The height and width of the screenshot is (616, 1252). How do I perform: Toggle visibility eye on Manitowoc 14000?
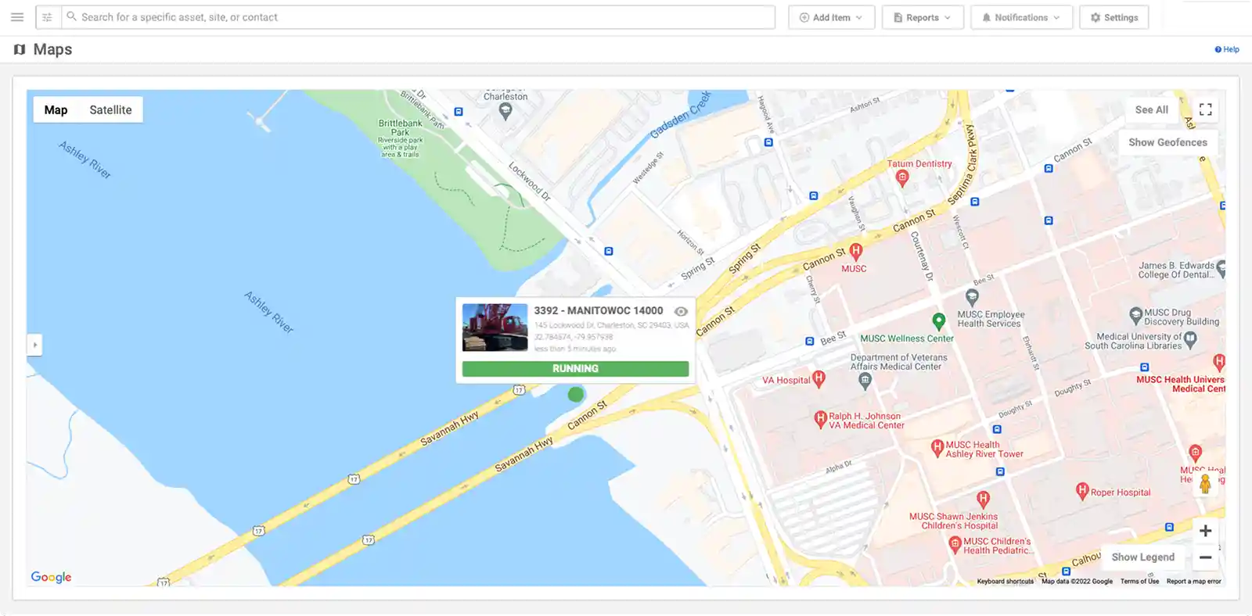681,311
